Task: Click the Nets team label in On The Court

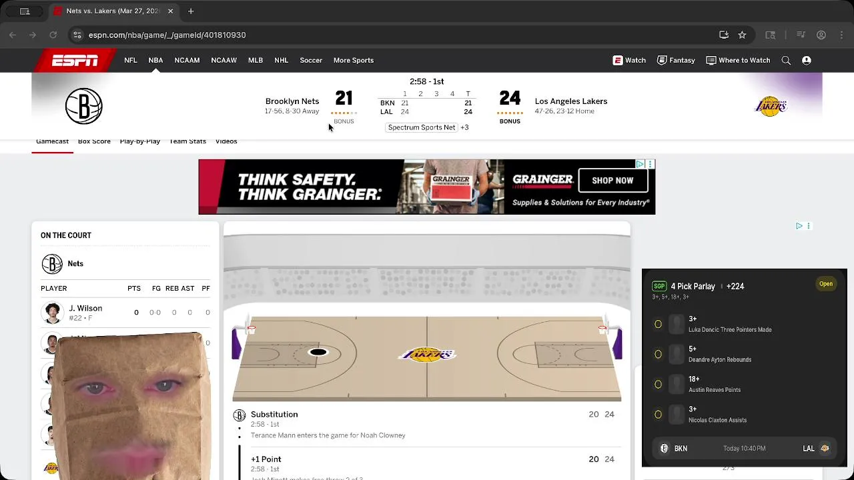Action: pyautogui.click(x=75, y=264)
